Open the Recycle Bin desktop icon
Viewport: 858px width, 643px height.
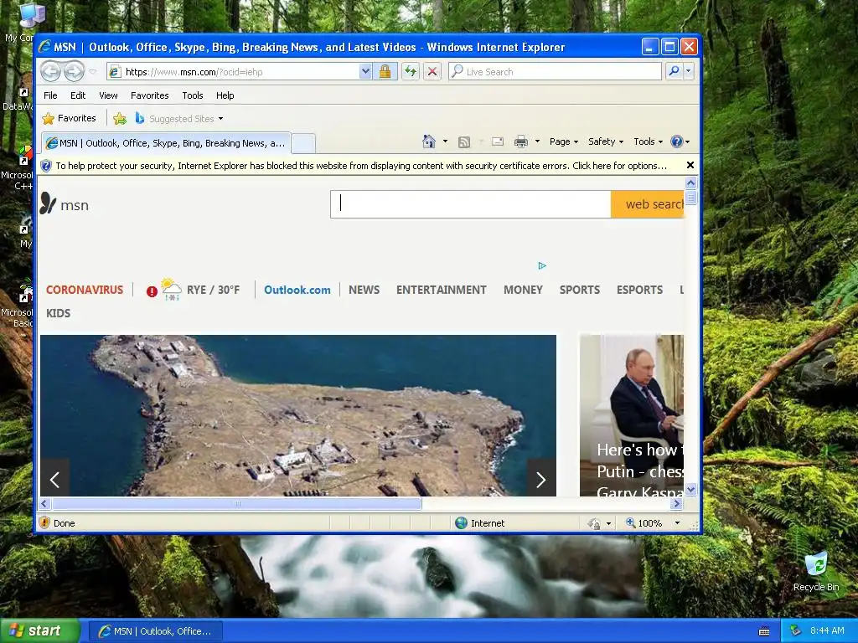pyautogui.click(x=816, y=572)
